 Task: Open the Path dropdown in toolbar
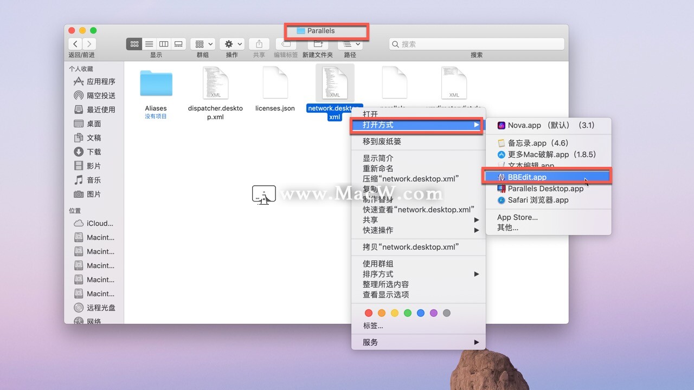[x=350, y=44]
